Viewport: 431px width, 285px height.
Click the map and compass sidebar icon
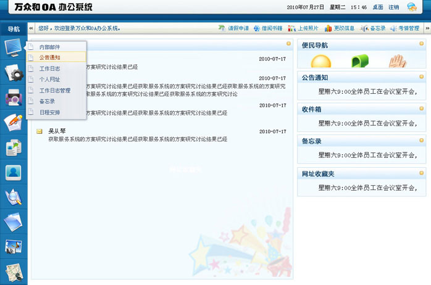13,271
